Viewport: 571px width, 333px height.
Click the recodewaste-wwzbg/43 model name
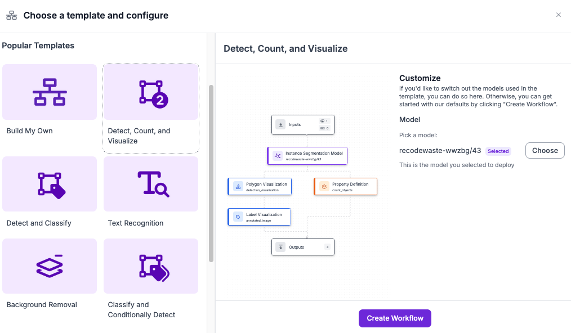[440, 151]
